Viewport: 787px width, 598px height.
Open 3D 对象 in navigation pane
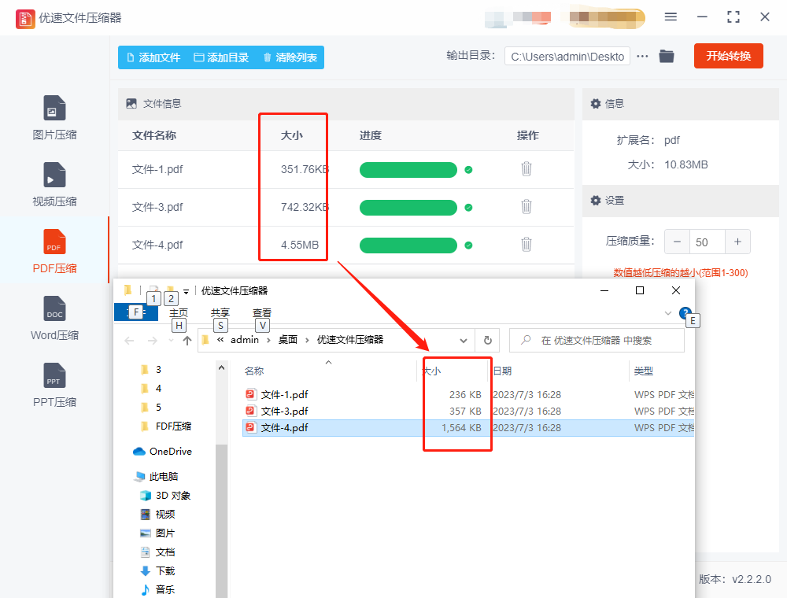(x=165, y=496)
